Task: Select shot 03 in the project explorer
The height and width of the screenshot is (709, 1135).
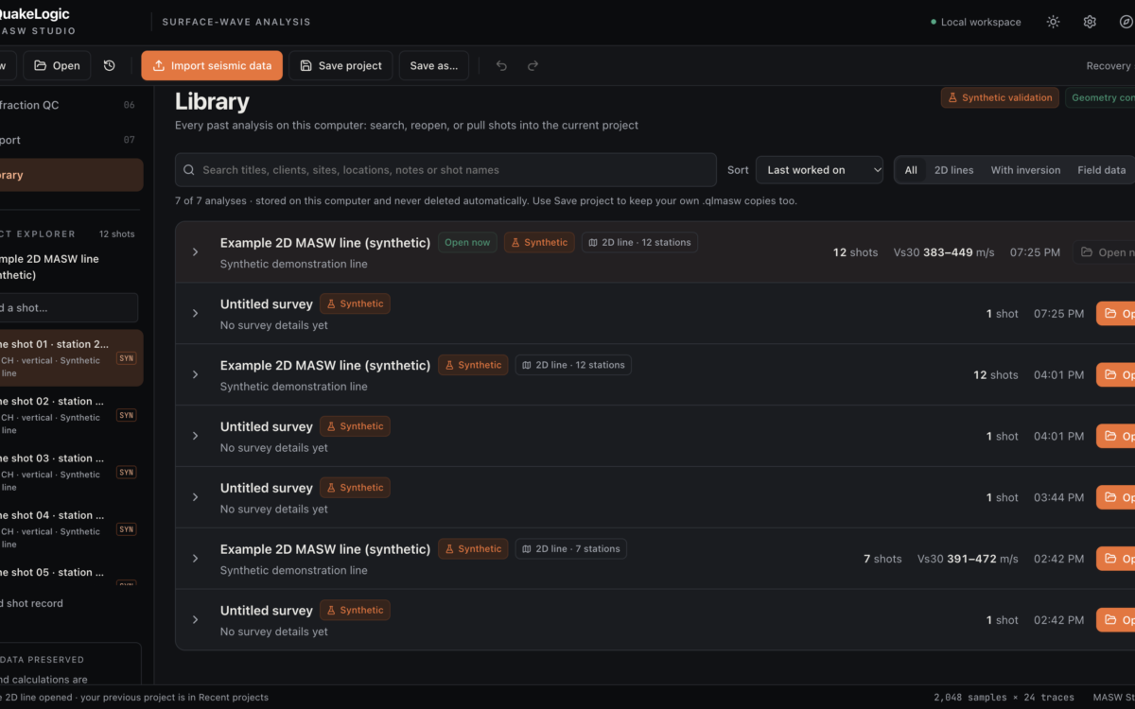Action: coord(72,473)
